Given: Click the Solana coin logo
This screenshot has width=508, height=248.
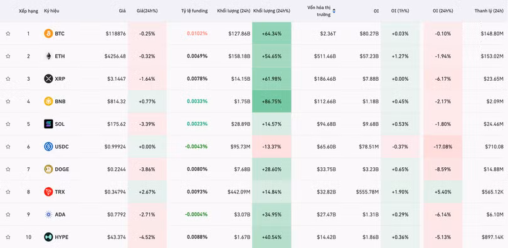Looking at the screenshot, I should (x=48, y=124).
